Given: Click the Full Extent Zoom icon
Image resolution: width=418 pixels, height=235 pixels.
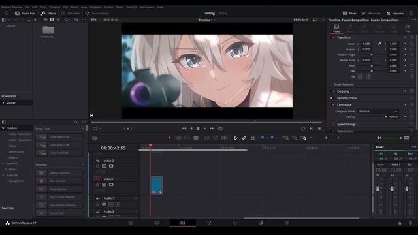Looking at the screenshot, I should click(x=285, y=138).
